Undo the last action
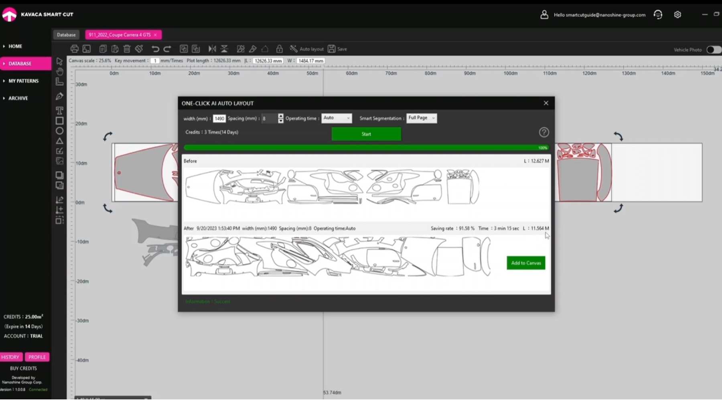 pos(155,49)
